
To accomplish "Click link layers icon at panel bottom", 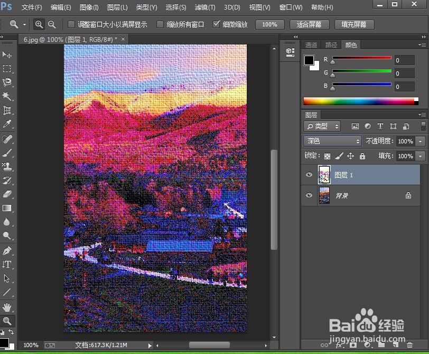I will click(324, 345).
